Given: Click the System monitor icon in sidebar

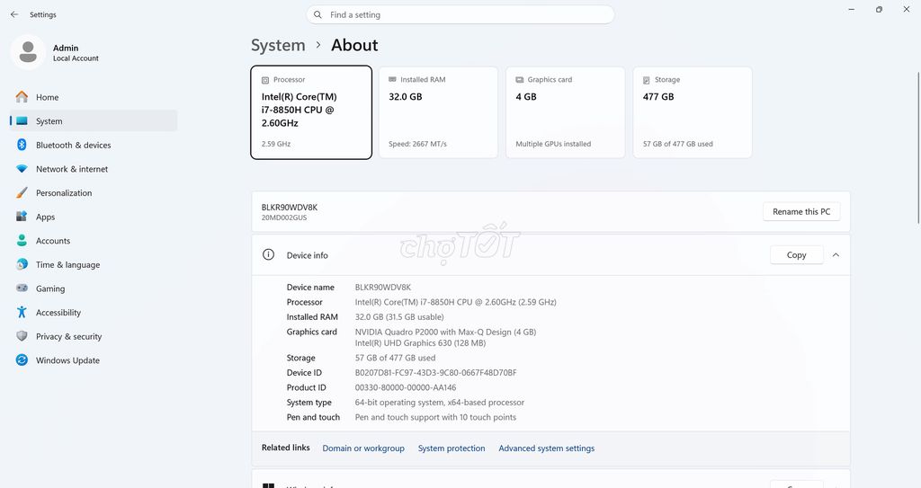Looking at the screenshot, I should 22,121.
